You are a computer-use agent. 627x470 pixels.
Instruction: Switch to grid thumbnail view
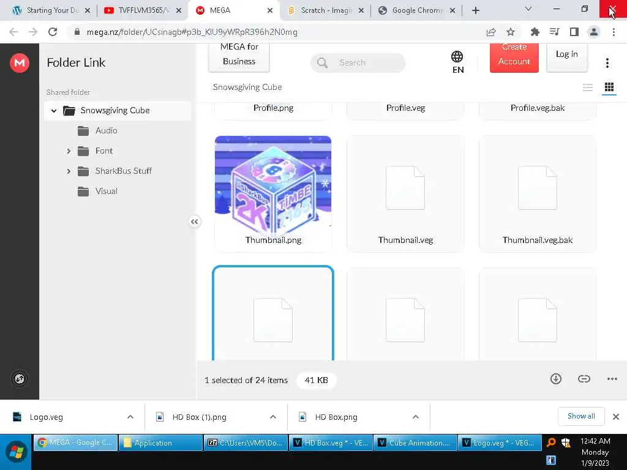609,87
